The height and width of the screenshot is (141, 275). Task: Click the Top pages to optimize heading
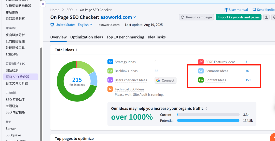pyautogui.click(x=74, y=138)
